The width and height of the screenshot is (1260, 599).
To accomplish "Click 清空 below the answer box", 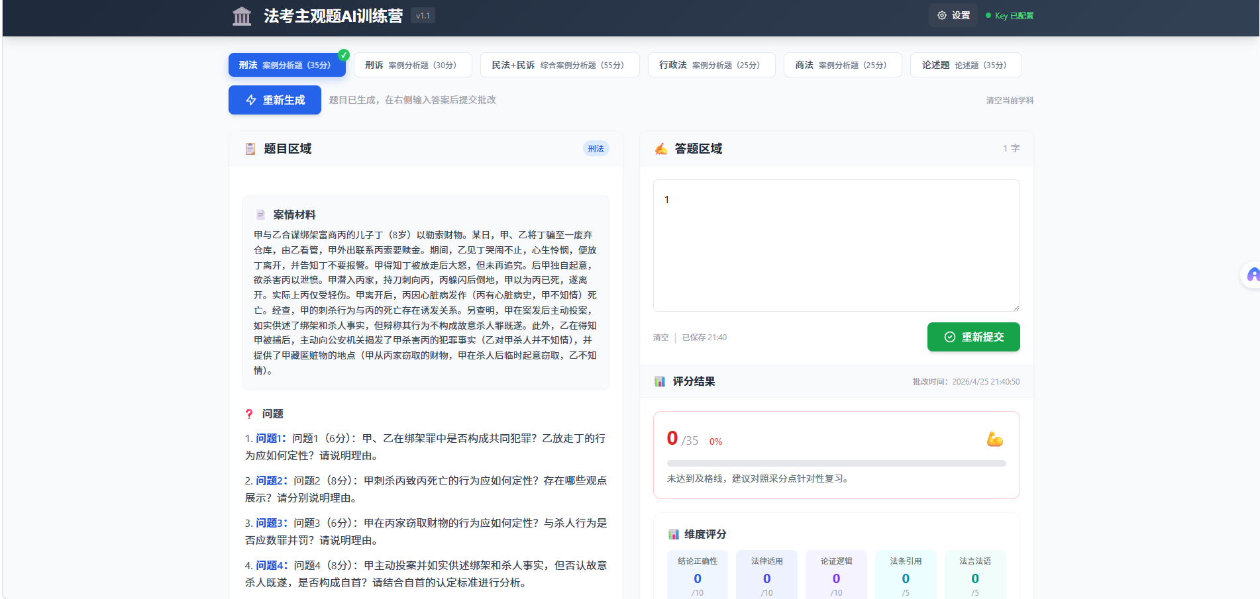I will tap(660, 338).
